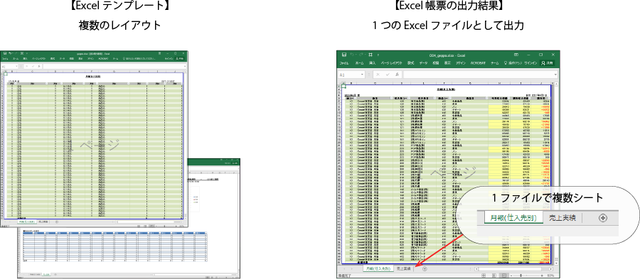The image size is (640, 279).
Task: Undo in the template Excel window toolbar
Action: (x=10, y=53)
